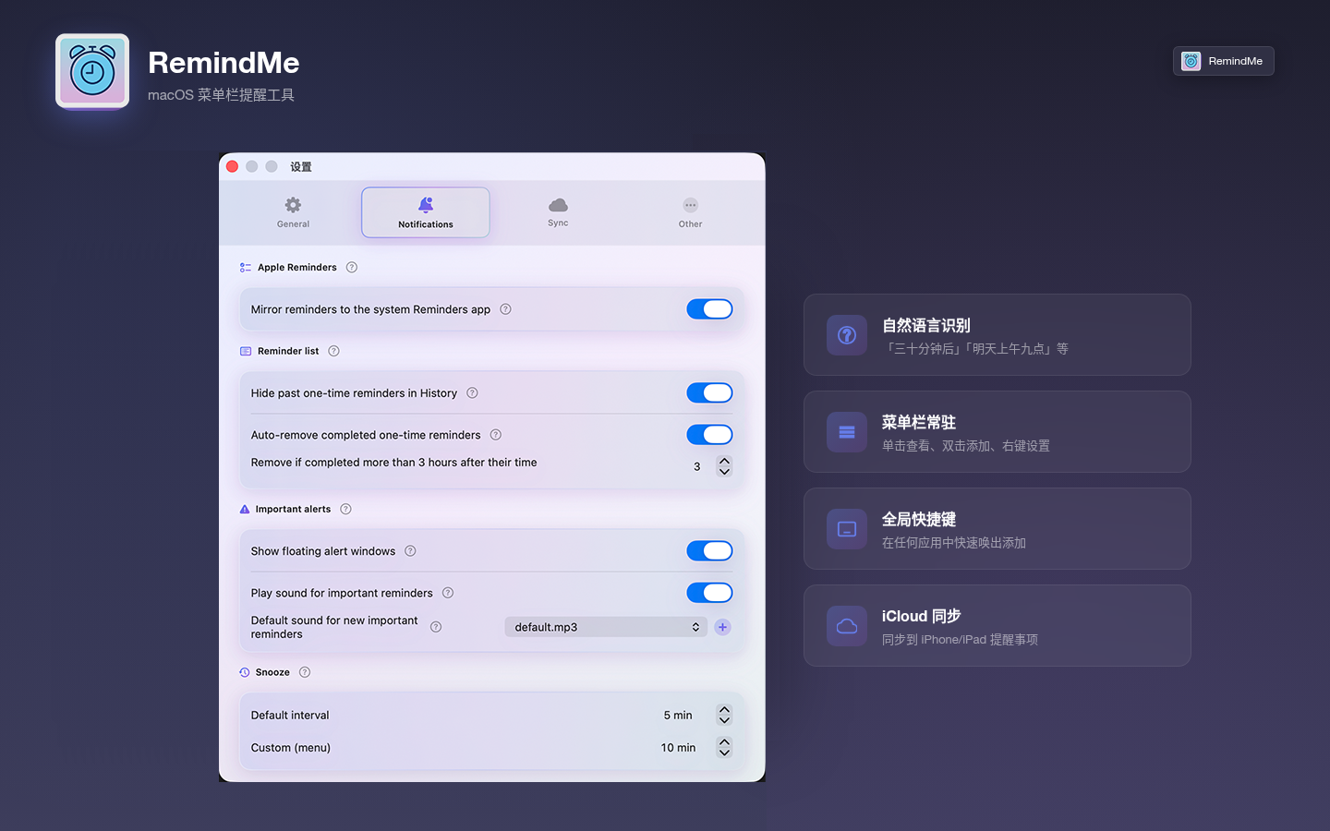This screenshot has height=831, width=1330.
Task: Toggle off floating alert windows
Action: (709, 550)
